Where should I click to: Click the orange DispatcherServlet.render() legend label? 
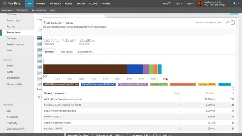[x=183, y=84]
